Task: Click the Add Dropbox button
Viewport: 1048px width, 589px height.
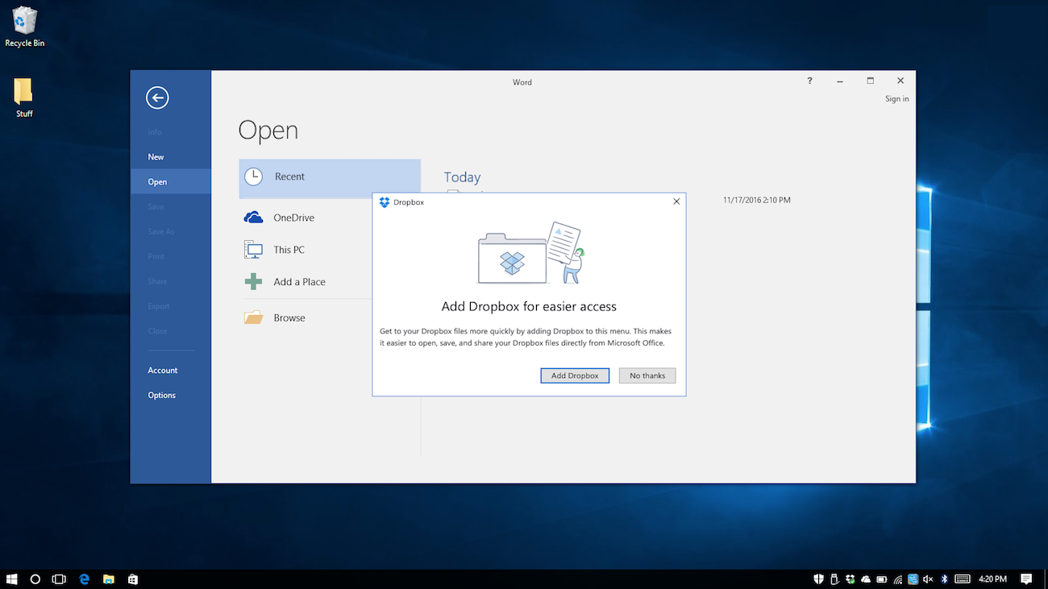Action: 575,375
